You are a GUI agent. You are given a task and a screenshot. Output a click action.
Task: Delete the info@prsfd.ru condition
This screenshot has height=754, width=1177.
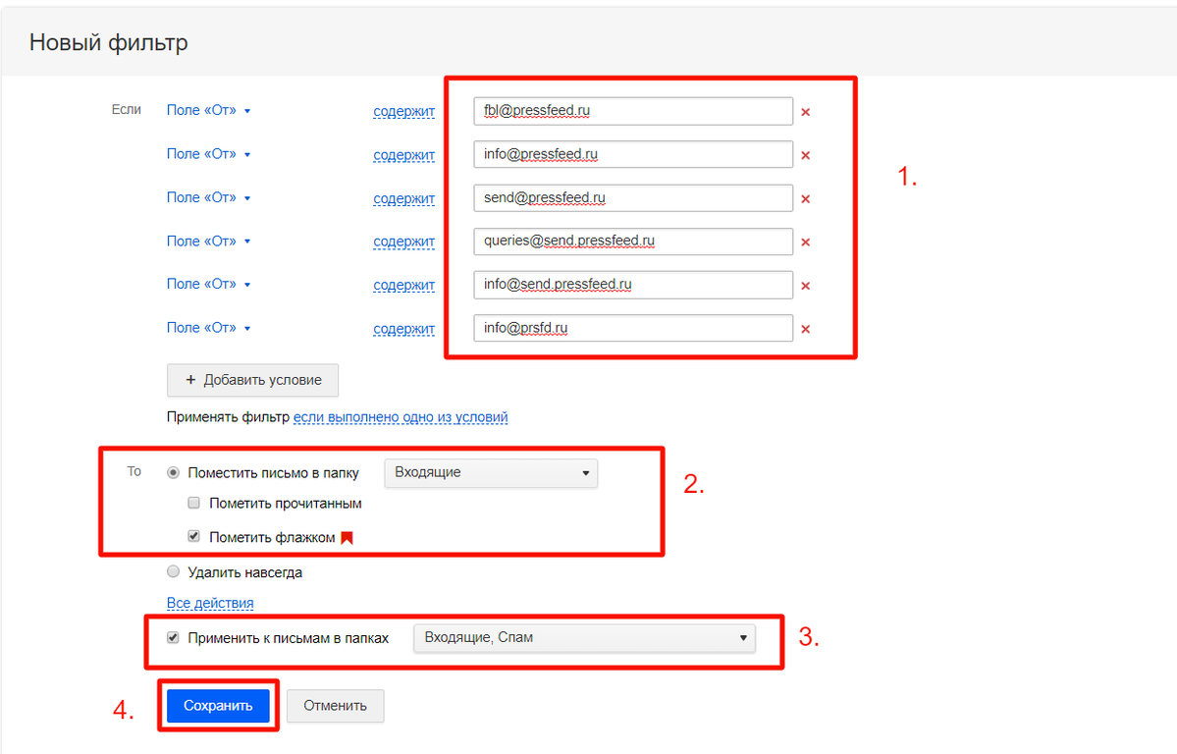(x=805, y=329)
